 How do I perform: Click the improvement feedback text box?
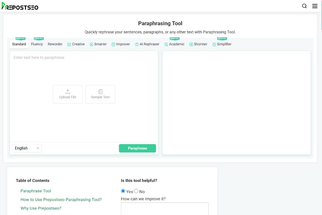click(164, 209)
